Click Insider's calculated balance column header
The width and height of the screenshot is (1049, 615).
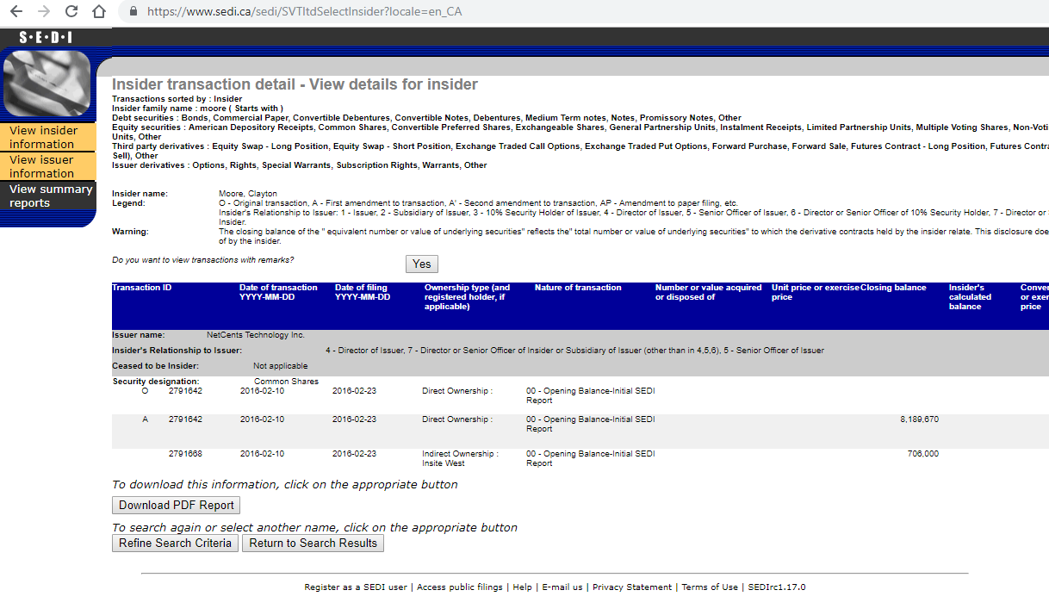(971, 297)
